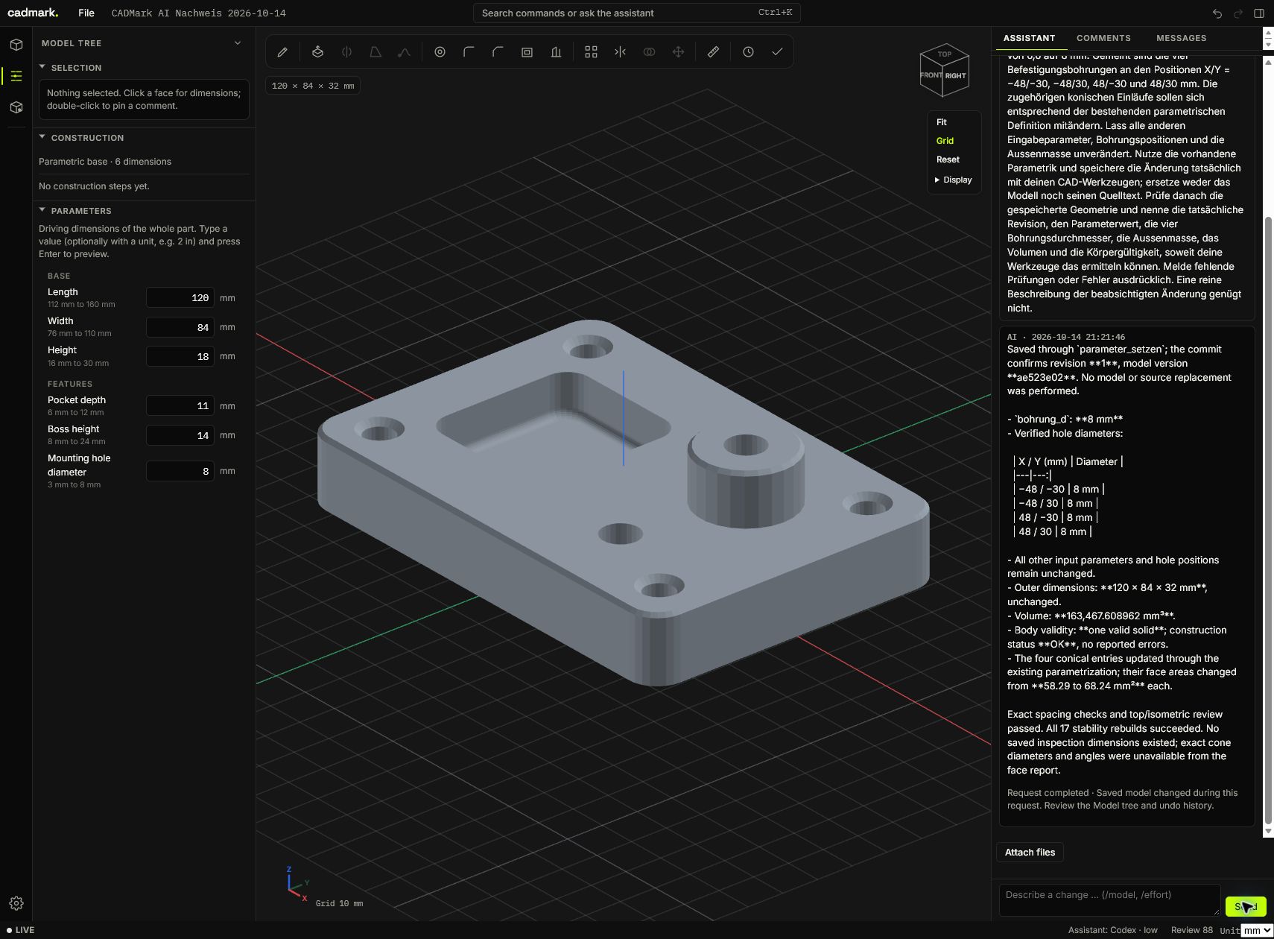Viewport: 1274px width, 939px height.
Task: Open the Pattern grid tool
Action: coord(591,52)
